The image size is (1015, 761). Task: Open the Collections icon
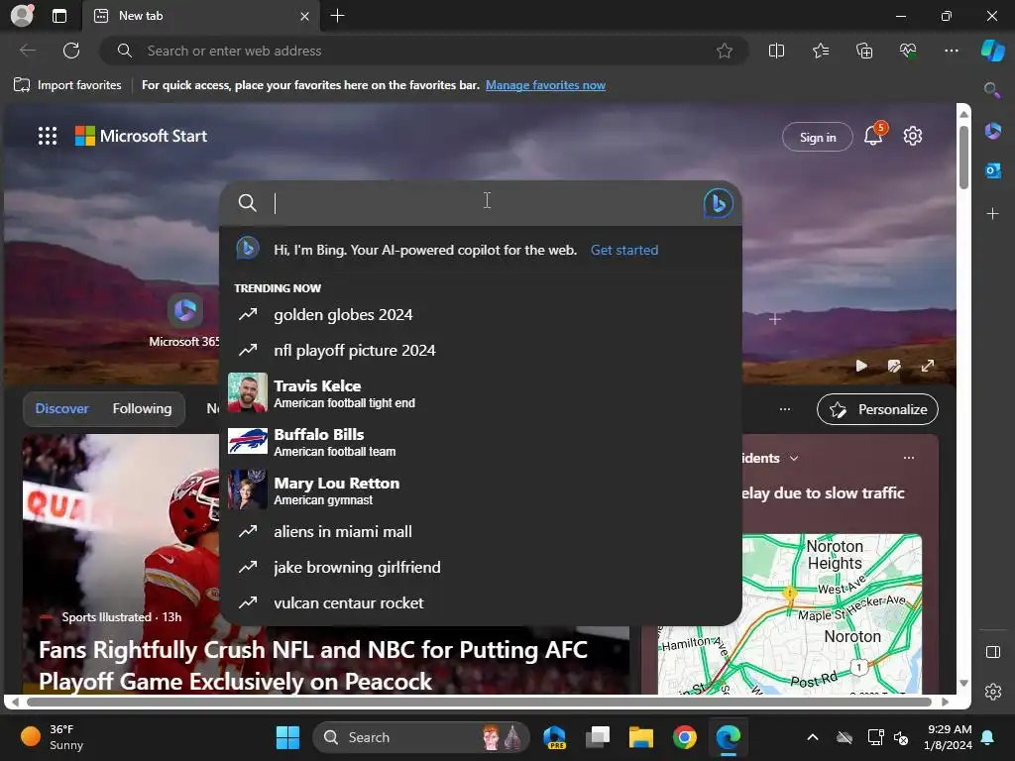864,51
